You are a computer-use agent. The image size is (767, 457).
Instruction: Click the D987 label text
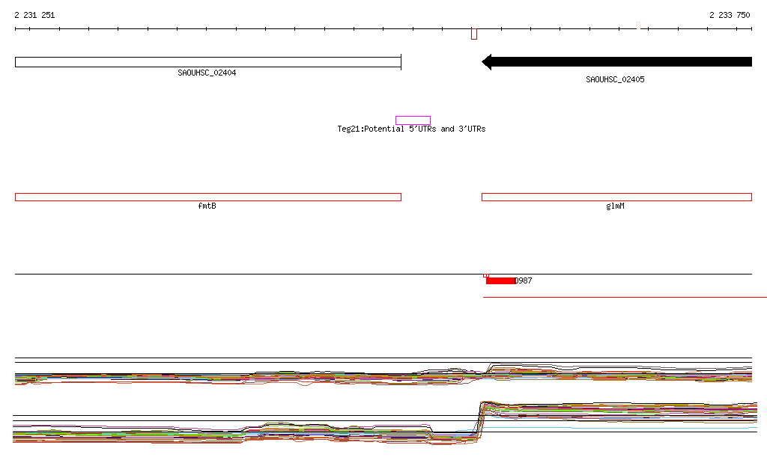tap(524, 280)
